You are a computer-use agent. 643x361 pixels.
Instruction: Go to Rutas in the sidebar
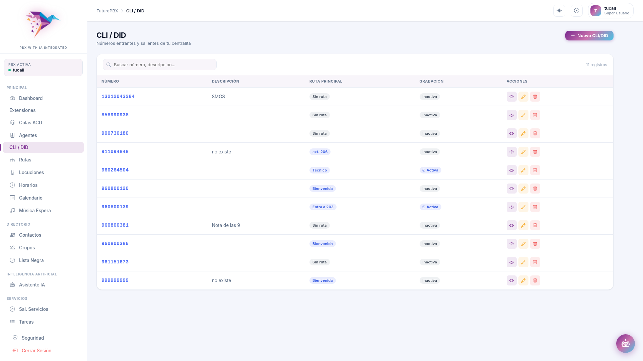pyautogui.click(x=25, y=160)
